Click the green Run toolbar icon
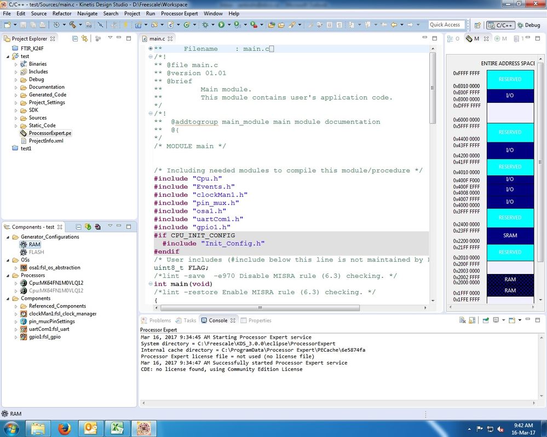This screenshot has height=437, width=547. (221, 25)
